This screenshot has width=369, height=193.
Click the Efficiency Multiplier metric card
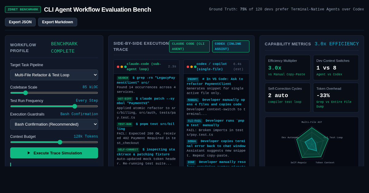pyautogui.click(x=288, y=67)
